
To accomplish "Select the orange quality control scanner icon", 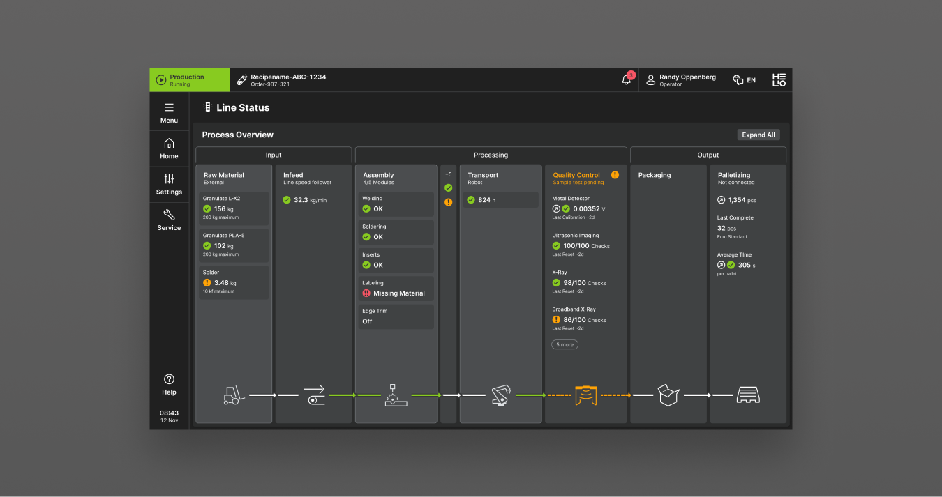I will click(x=585, y=395).
